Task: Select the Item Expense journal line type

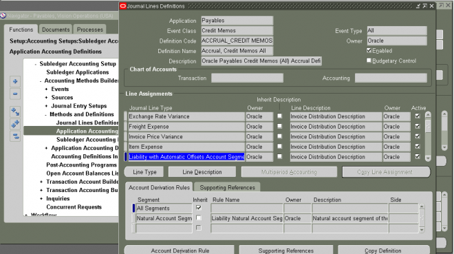Action: click(186, 147)
